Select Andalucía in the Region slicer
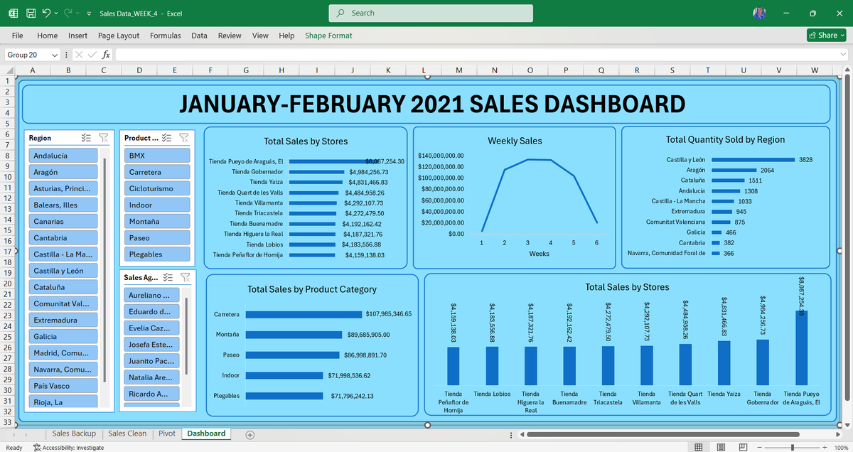 (63, 156)
